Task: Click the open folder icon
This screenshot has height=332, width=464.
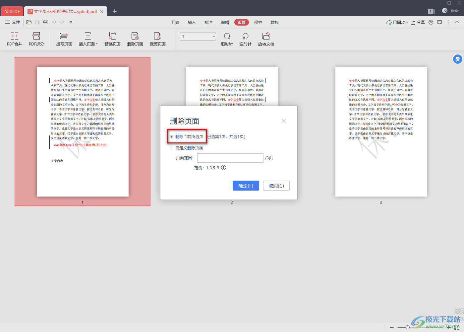Action: (x=29, y=22)
